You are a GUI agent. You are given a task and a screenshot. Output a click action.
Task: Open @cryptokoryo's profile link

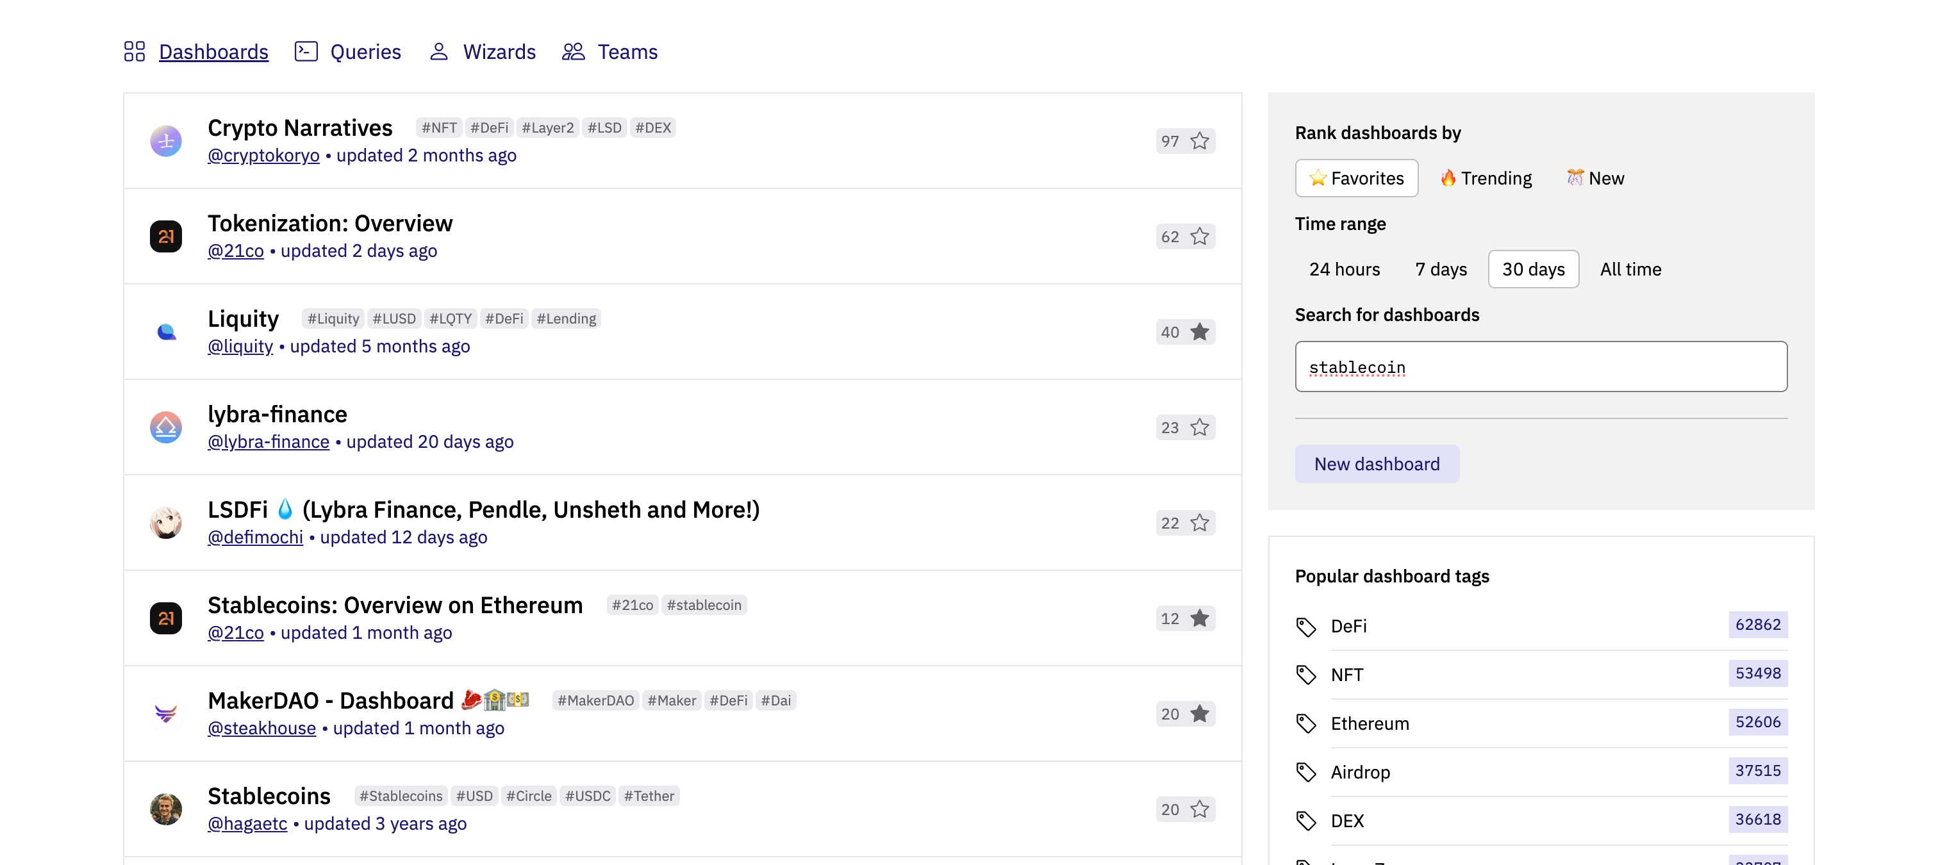(x=263, y=156)
